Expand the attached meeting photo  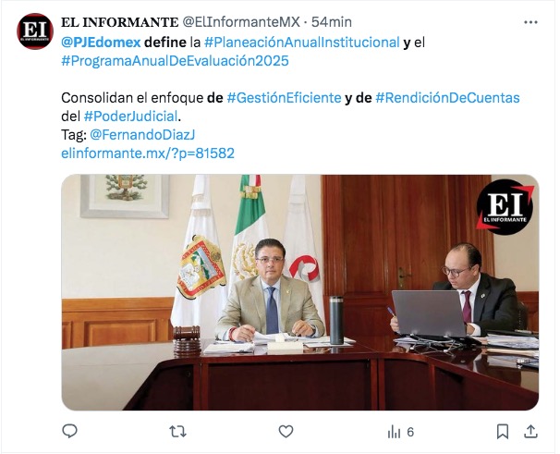tap(300, 292)
